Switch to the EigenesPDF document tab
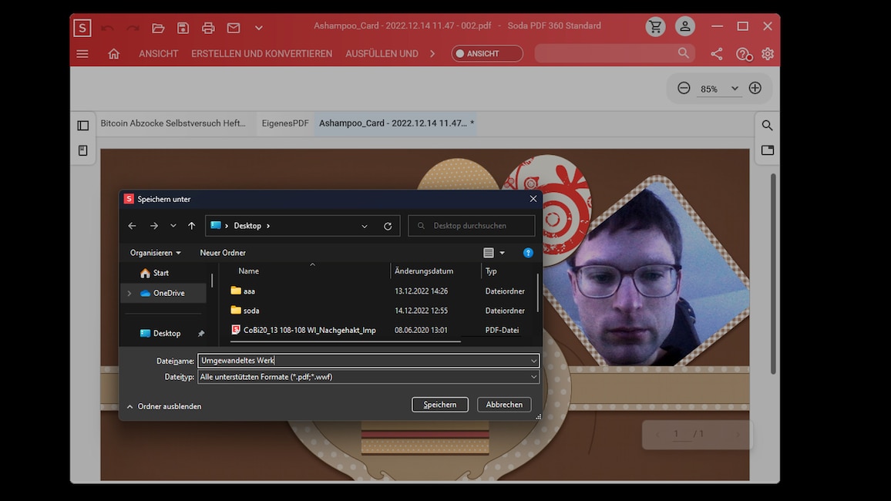 (x=285, y=123)
